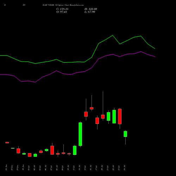Viewport: 176px width, 176px height.
Task: Click the open price value O: 97.45
Action: tap(62, 12)
